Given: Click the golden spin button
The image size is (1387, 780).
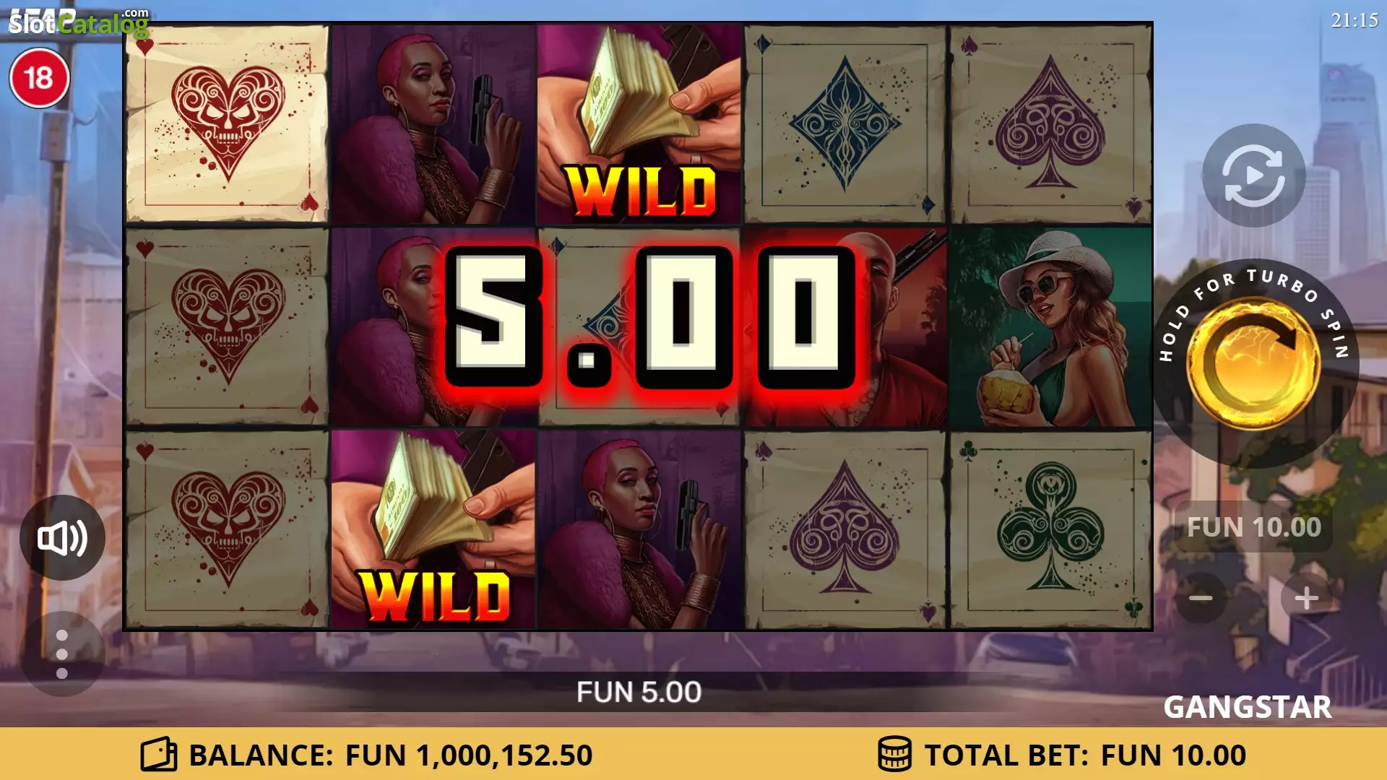Looking at the screenshot, I should tap(1254, 364).
